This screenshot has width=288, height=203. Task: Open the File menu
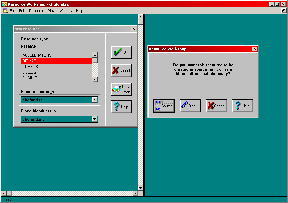pyautogui.click(x=12, y=11)
